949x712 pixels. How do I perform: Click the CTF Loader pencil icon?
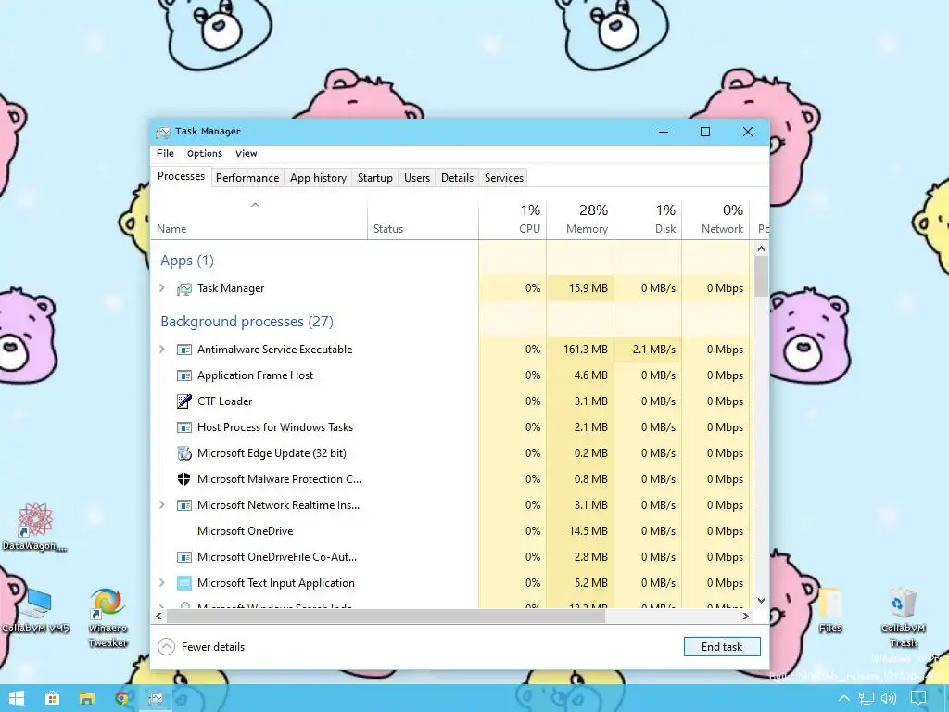pos(184,401)
